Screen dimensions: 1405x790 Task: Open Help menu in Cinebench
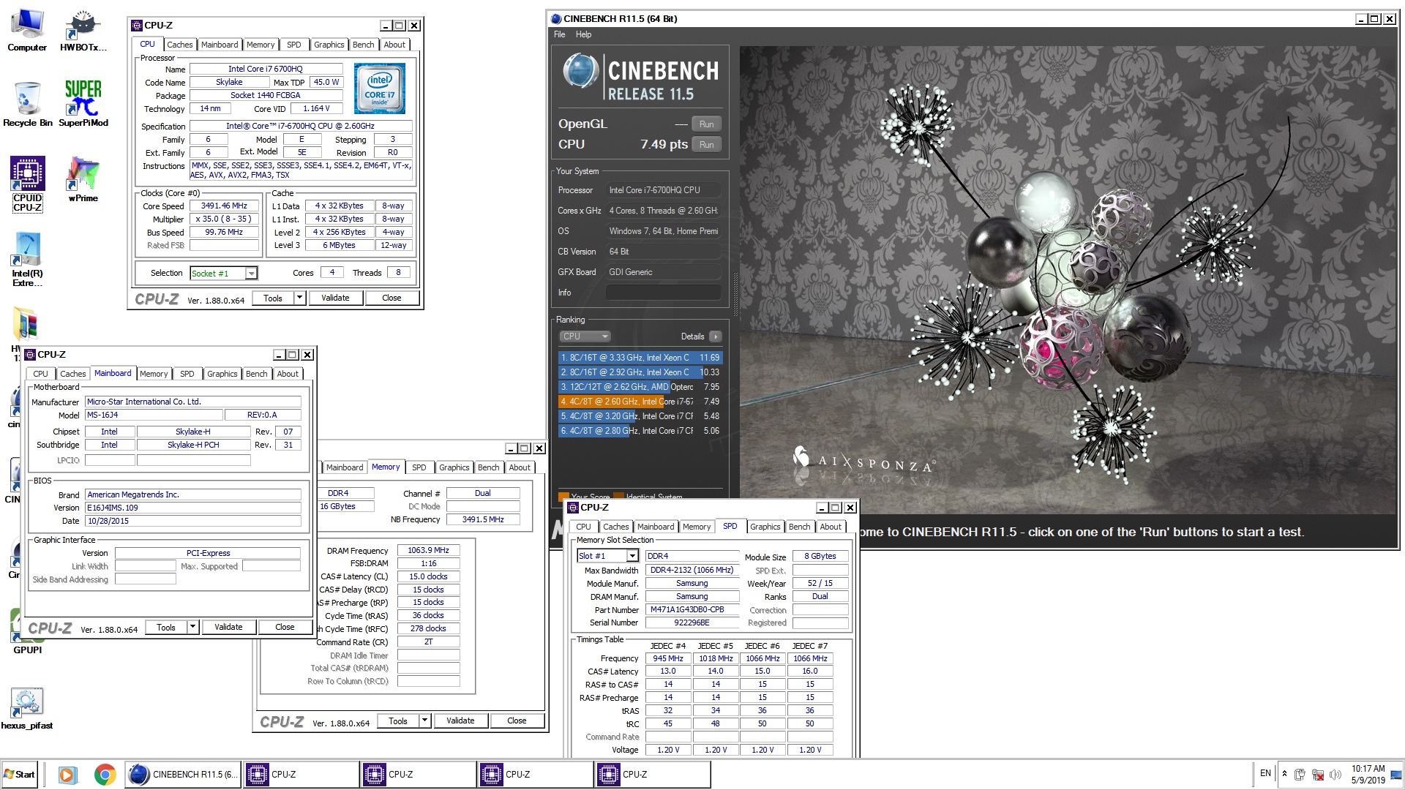pyautogui.click(x=583, y=34)
